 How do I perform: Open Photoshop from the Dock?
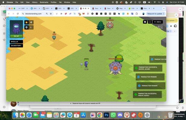click(106, 115)
